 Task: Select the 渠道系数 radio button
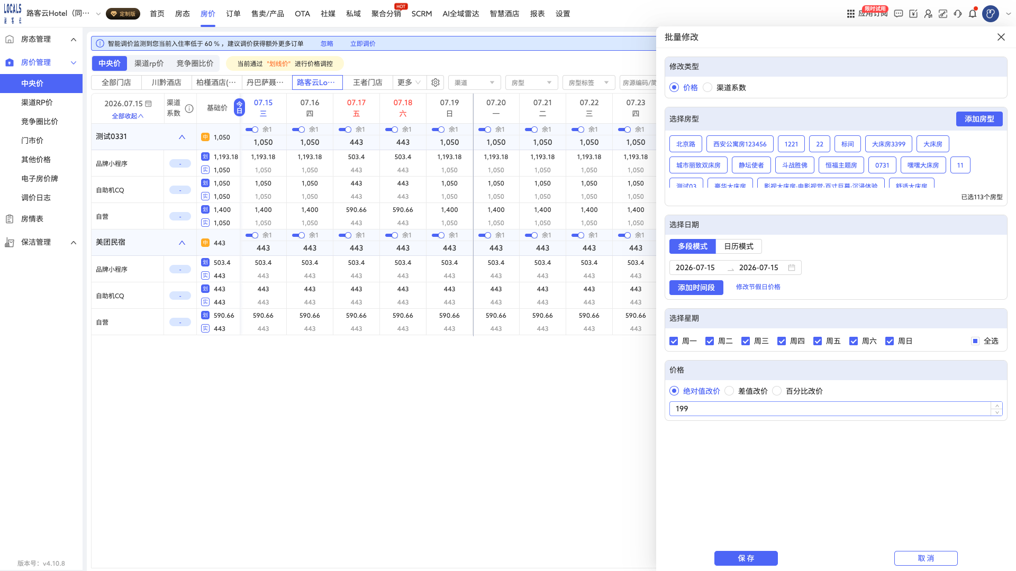(707, 88)
